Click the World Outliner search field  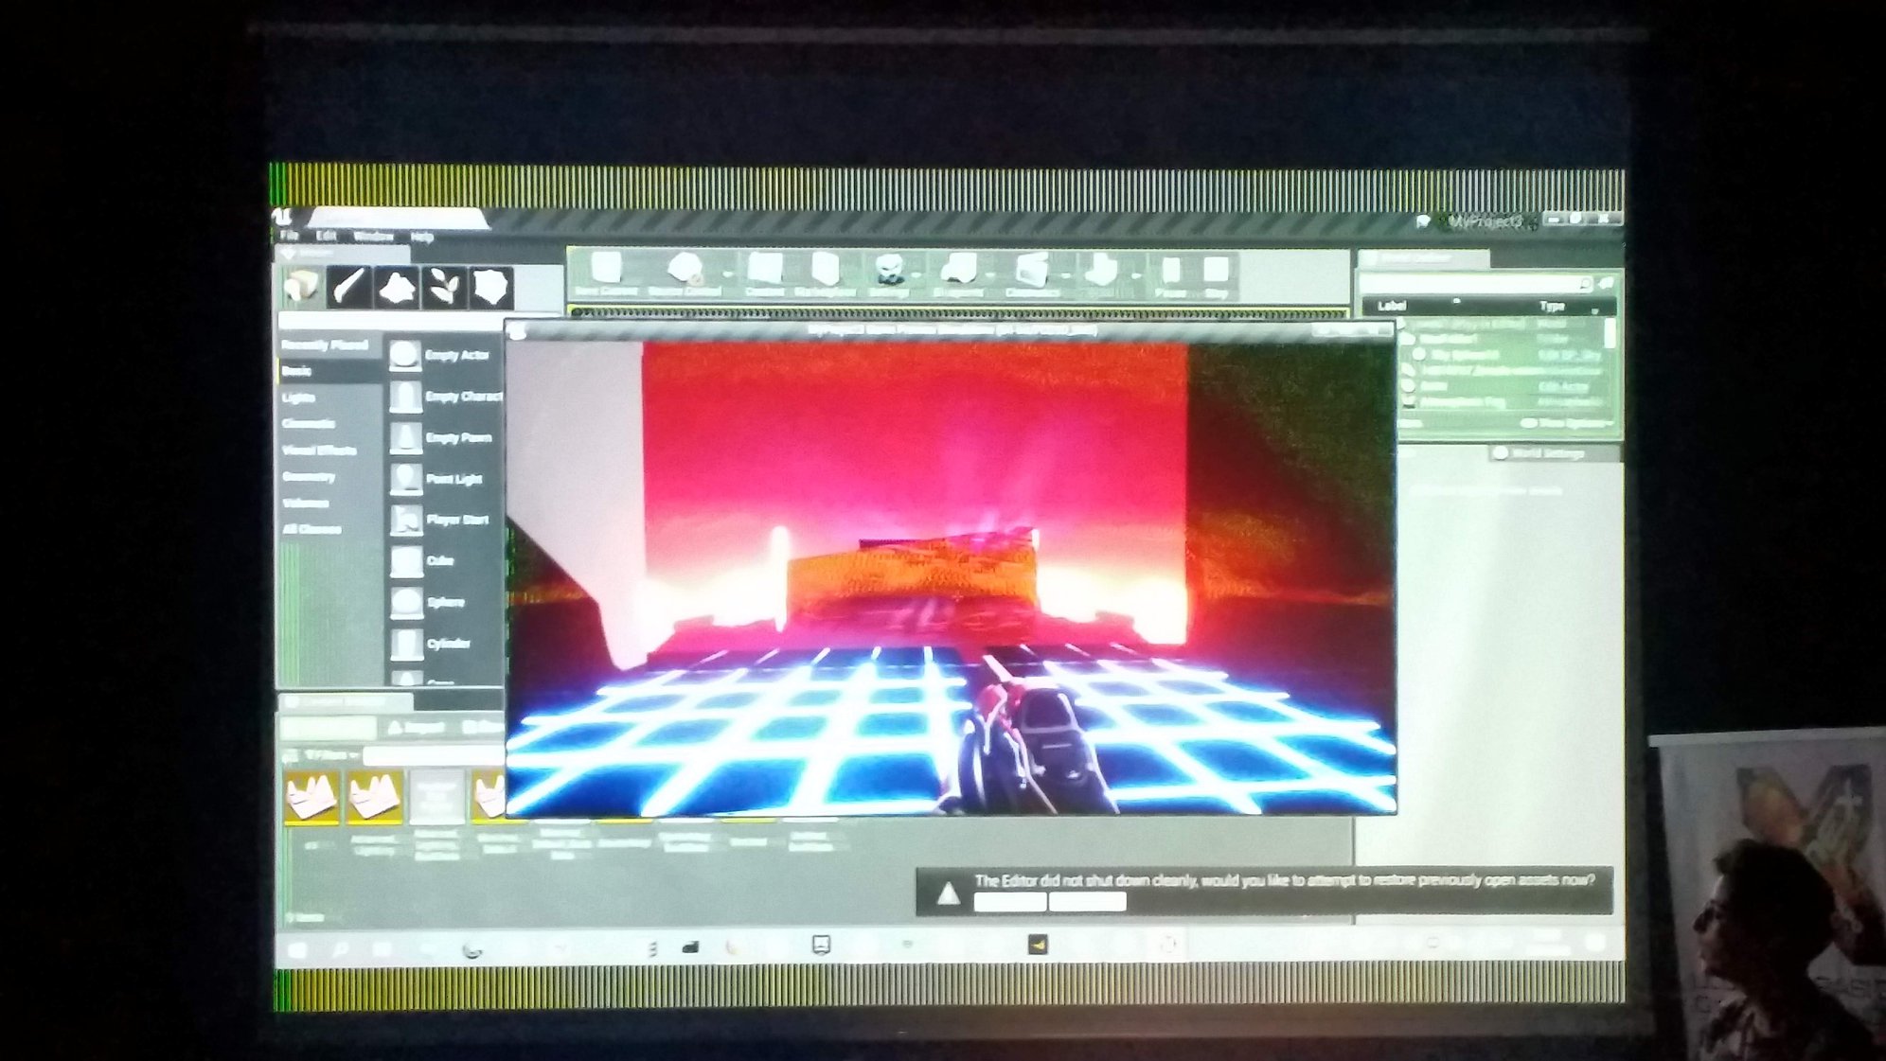[1476, 283]
